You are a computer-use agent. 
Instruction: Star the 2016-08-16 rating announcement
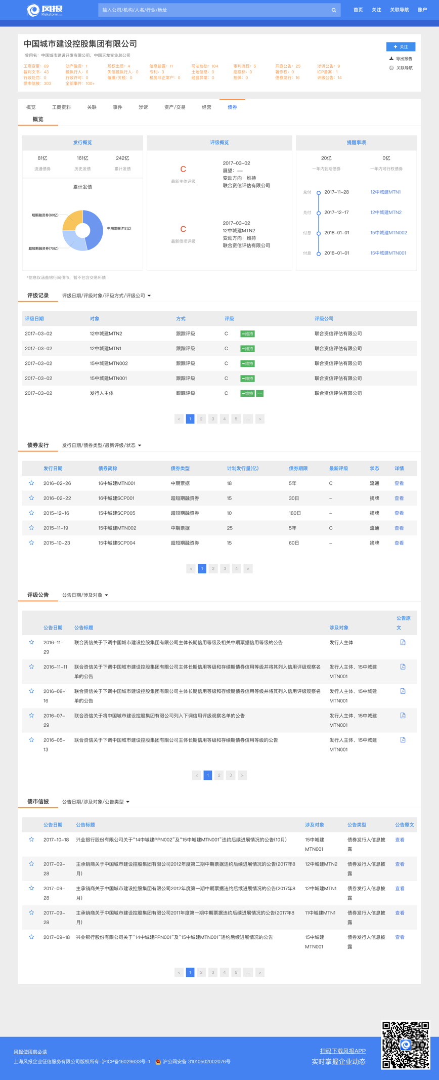pyautogui.click(x=31, y=691)
